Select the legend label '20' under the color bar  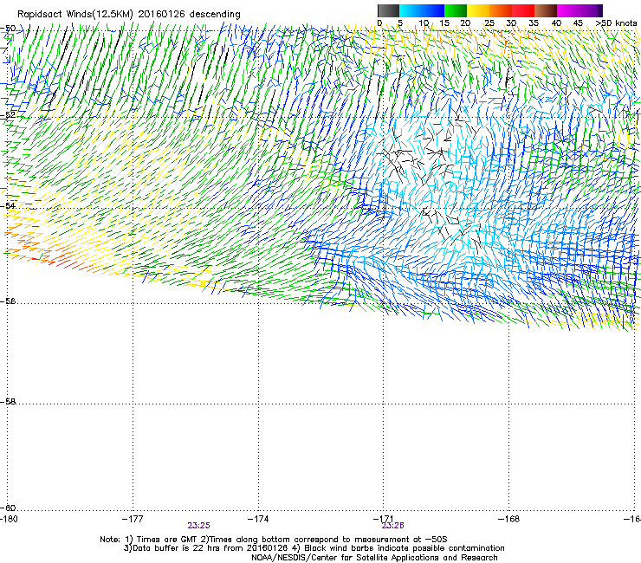[x=465, y=23]
